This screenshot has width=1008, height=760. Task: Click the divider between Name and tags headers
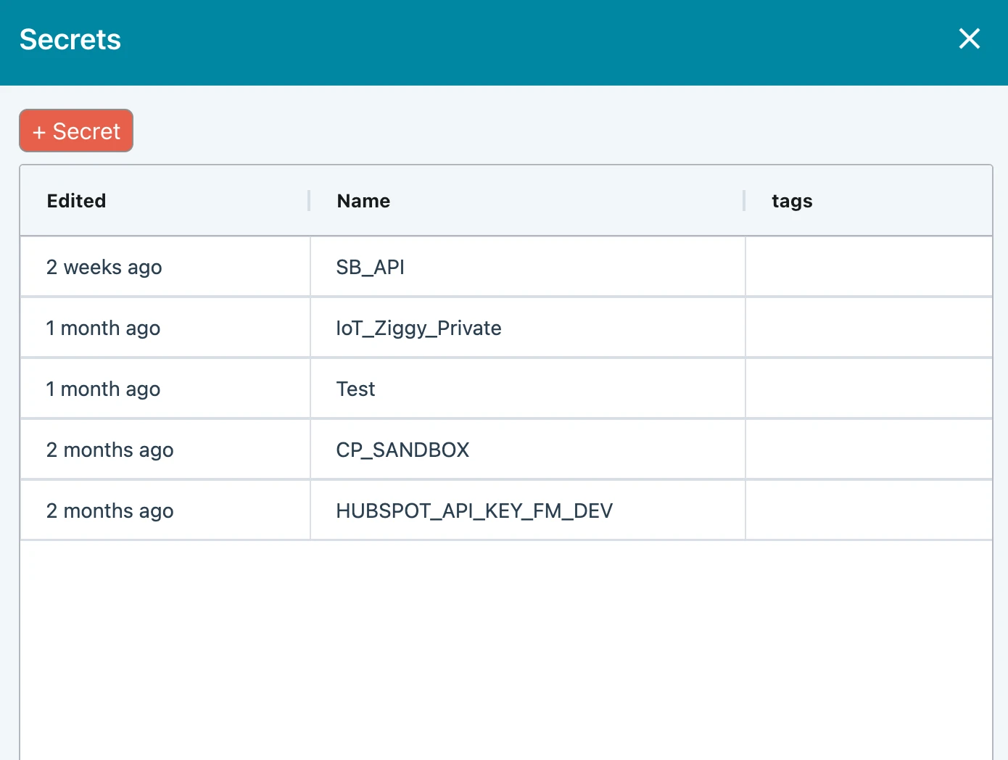744,201
